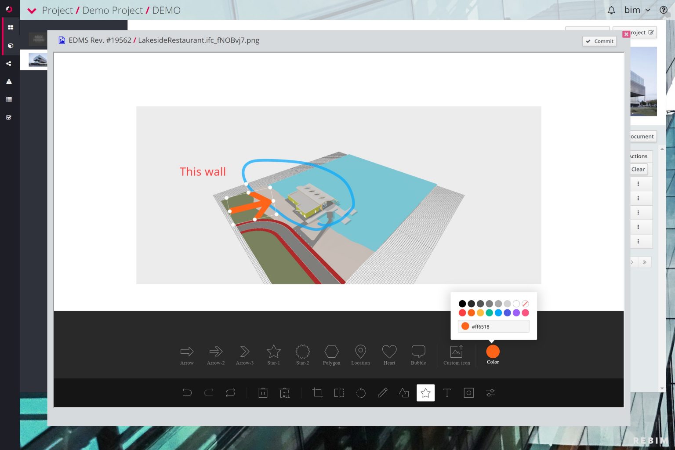Pick the white color swatch
675x450 pixels.
[516, 304]
